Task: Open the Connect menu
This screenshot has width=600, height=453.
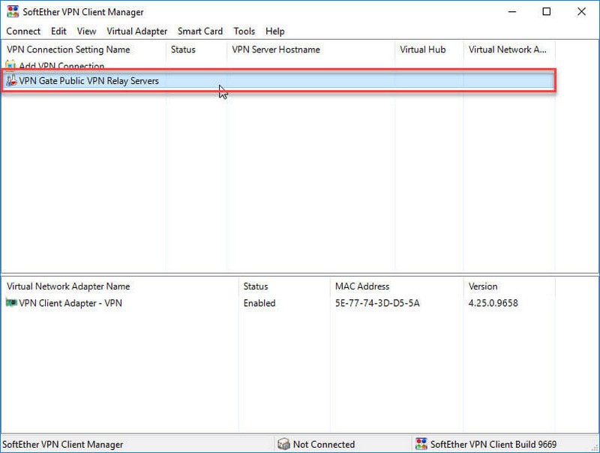Action: click(x=23, y=31)
